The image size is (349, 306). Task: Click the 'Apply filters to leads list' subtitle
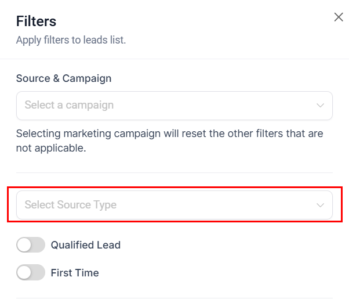click(71, 40)
